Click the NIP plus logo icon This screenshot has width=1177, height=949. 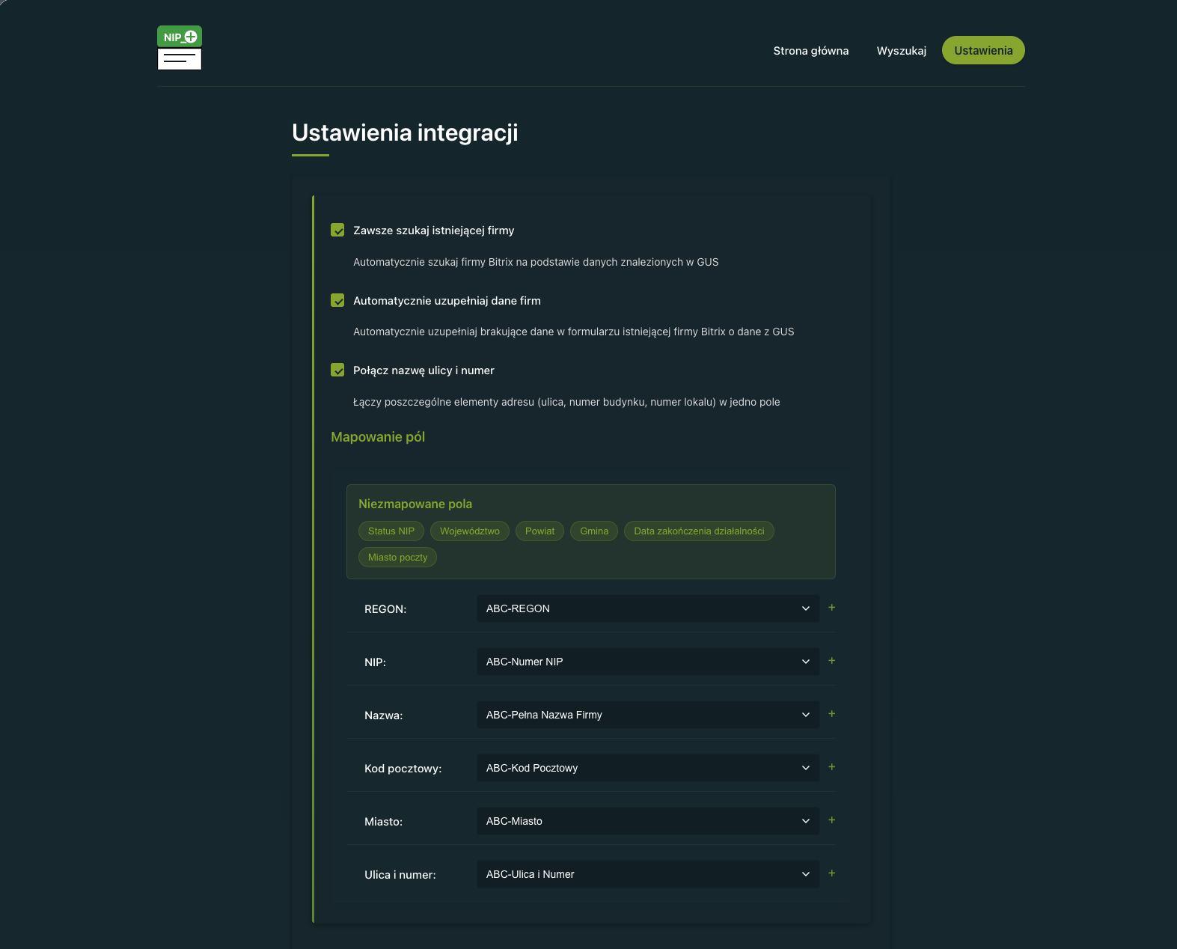point(180,48)
